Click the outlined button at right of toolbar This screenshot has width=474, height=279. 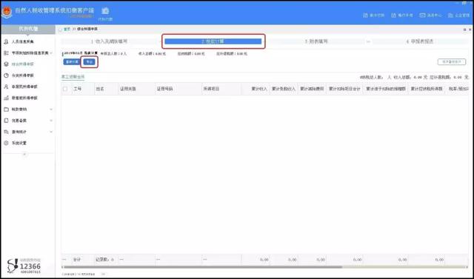pyautogui.click(x=452, y=61)
